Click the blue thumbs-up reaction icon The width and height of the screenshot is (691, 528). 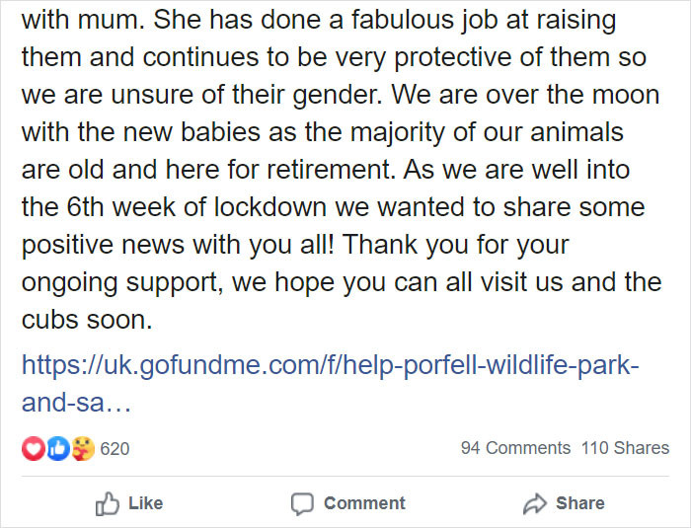[57, 448]
